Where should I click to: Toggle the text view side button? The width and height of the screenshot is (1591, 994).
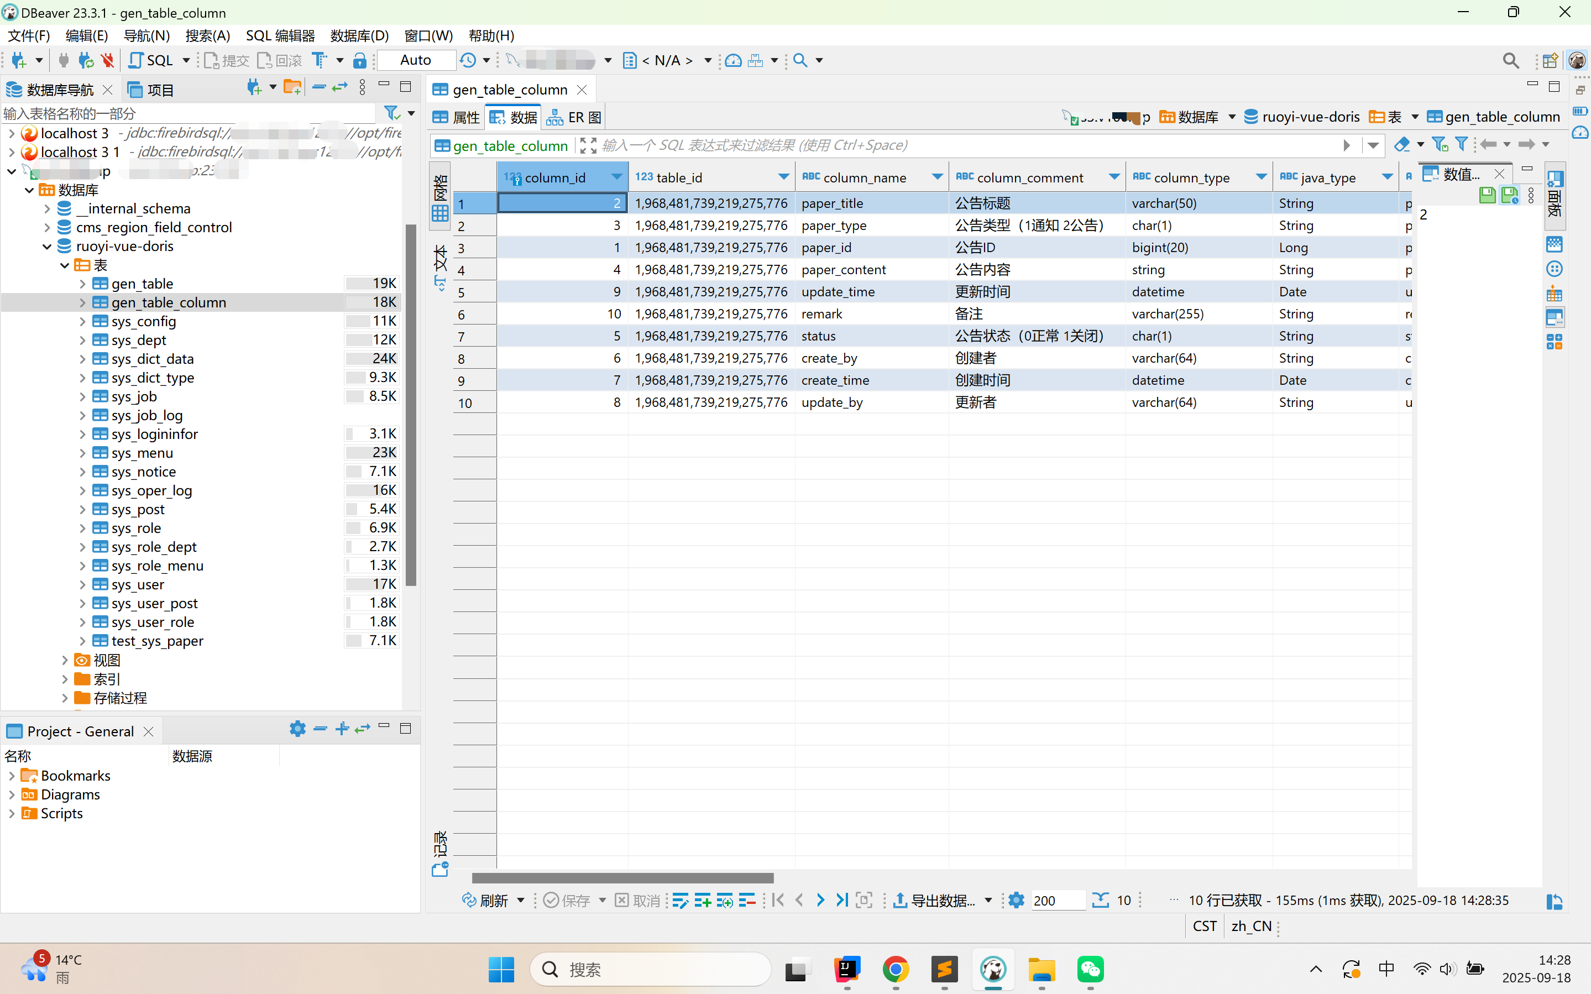[x=440, y=266]
